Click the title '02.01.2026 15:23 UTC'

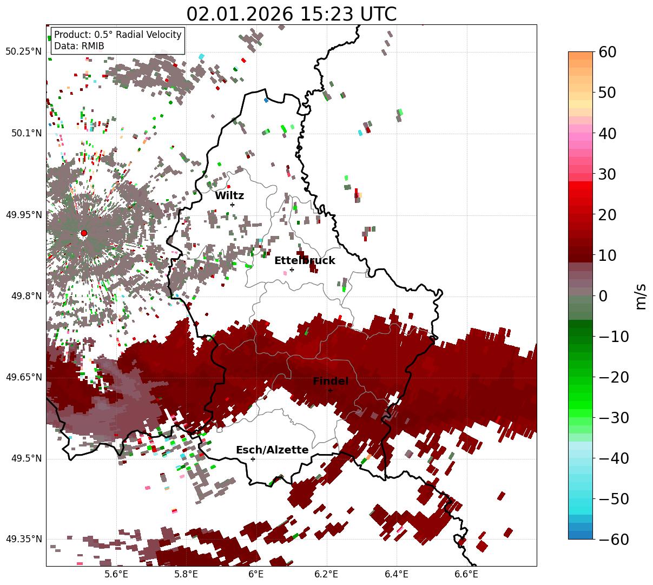click(292, 14)
